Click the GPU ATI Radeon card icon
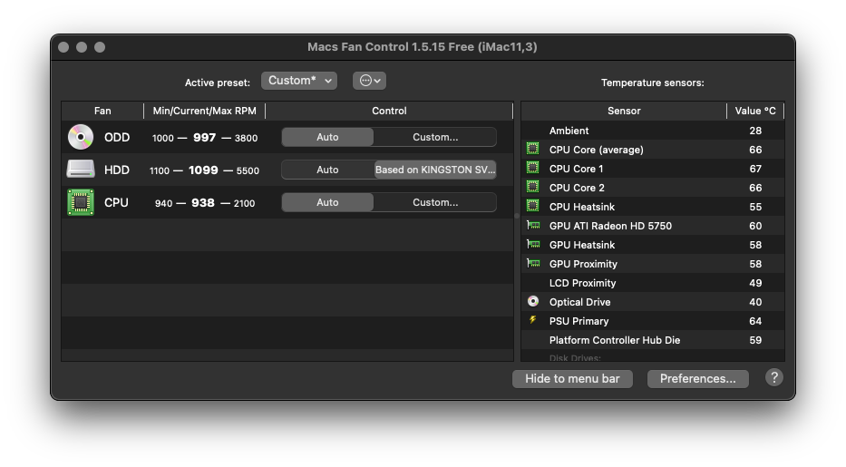Viewport: 846px width, 467px height. point(533,226)
